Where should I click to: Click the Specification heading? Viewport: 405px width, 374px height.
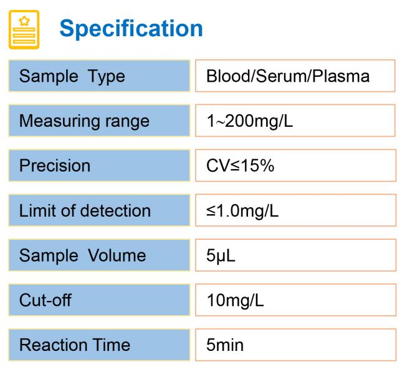[131, 29]
